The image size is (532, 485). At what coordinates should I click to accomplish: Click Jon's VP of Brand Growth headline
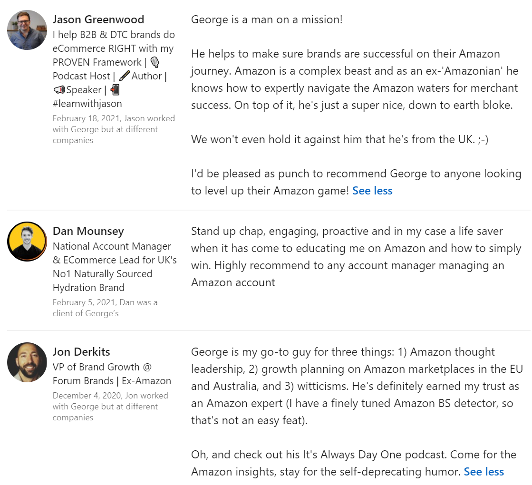[x=112, y=374]
